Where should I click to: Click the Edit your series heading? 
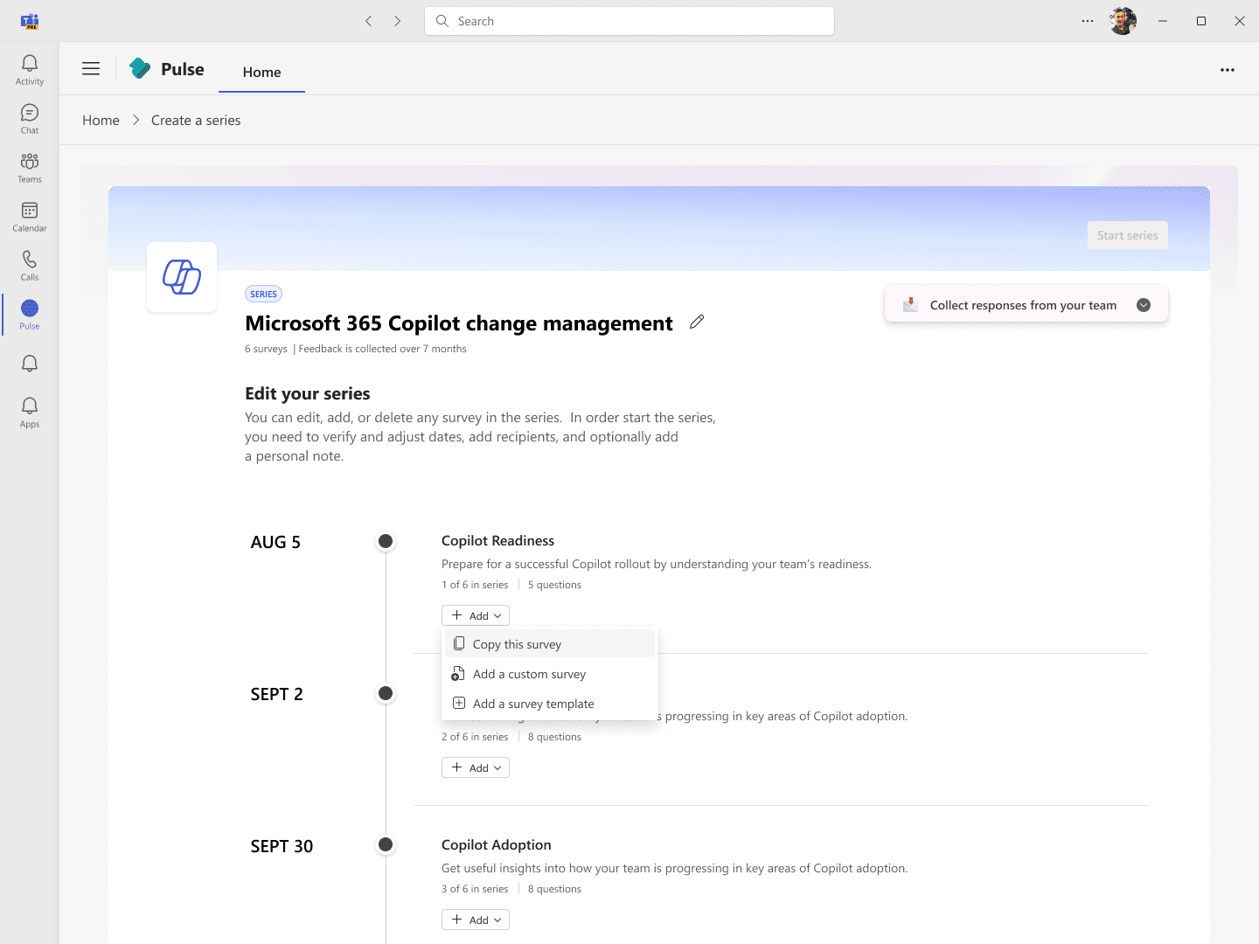308,393
